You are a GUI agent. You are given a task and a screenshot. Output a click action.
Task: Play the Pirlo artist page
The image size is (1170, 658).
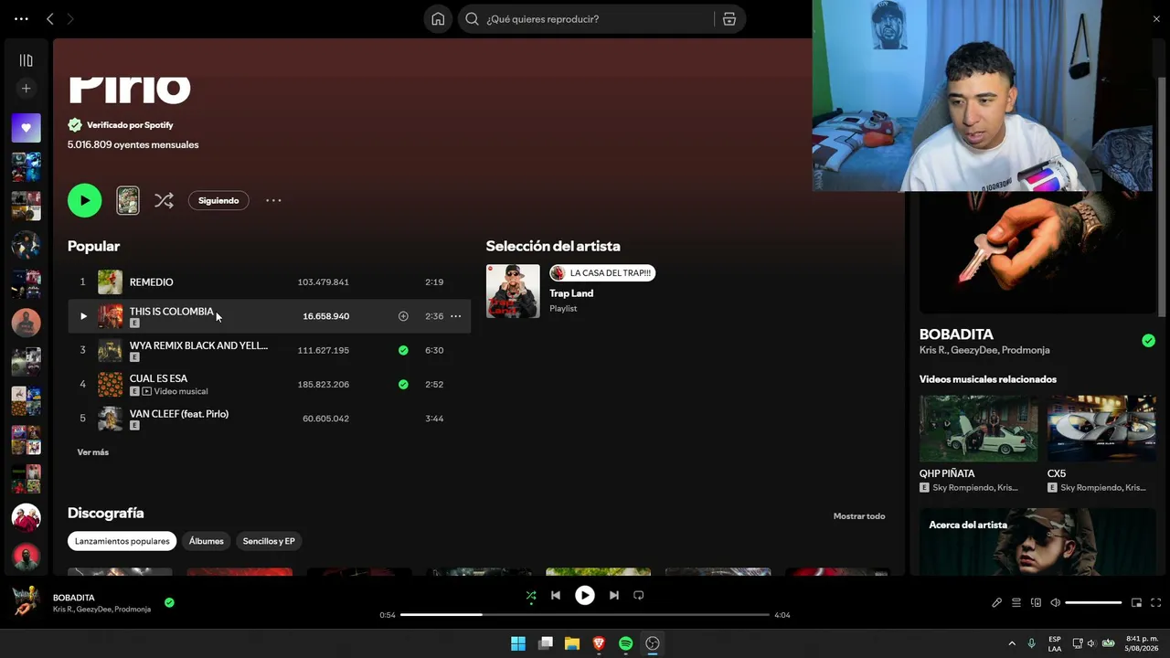(x=84, y=200)
